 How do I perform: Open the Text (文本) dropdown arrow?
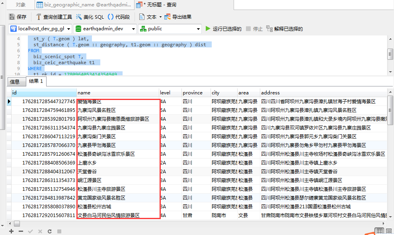coord(160,17)
